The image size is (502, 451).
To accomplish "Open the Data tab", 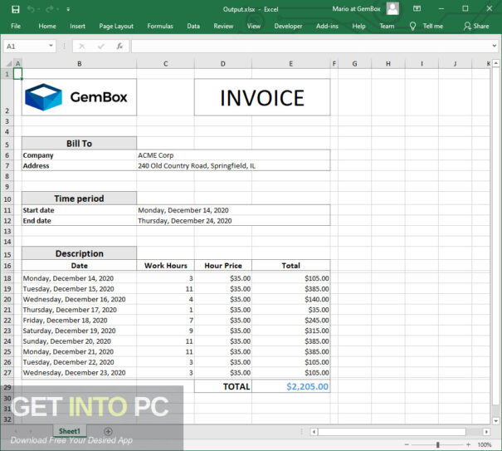I will tap(193, 26).
